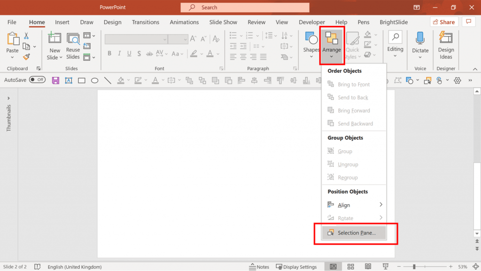481x271 pixels.
Task: Open the font size combo box
Action: [x=178, y=39]
